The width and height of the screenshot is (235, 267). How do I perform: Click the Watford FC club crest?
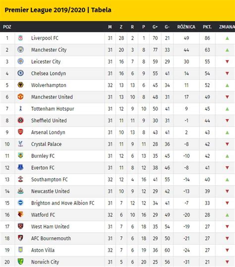tap(21, 214)
